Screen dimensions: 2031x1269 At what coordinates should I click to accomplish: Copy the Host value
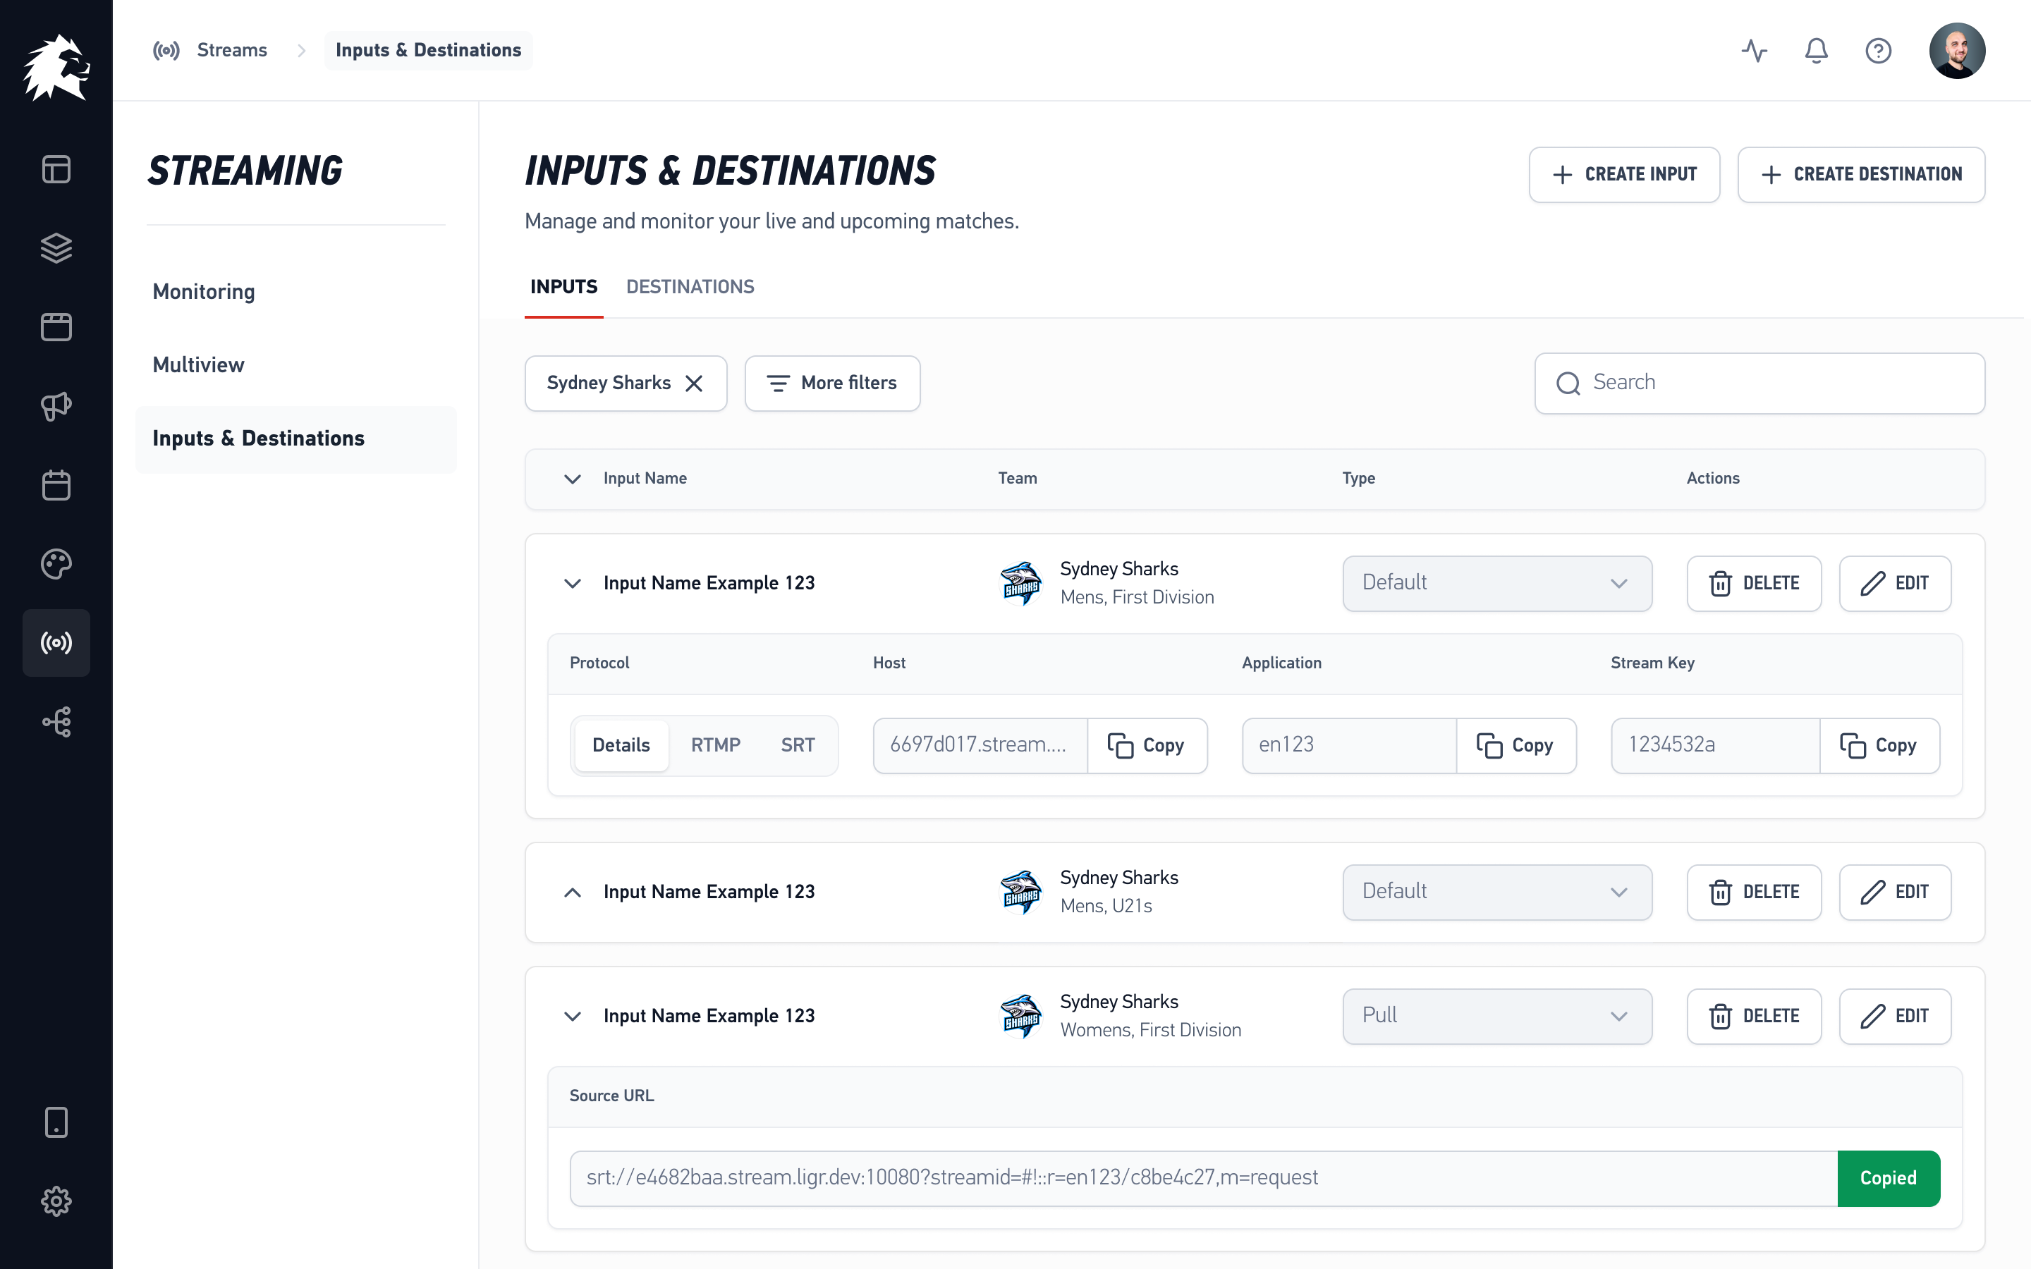(x=1147, y=745)
